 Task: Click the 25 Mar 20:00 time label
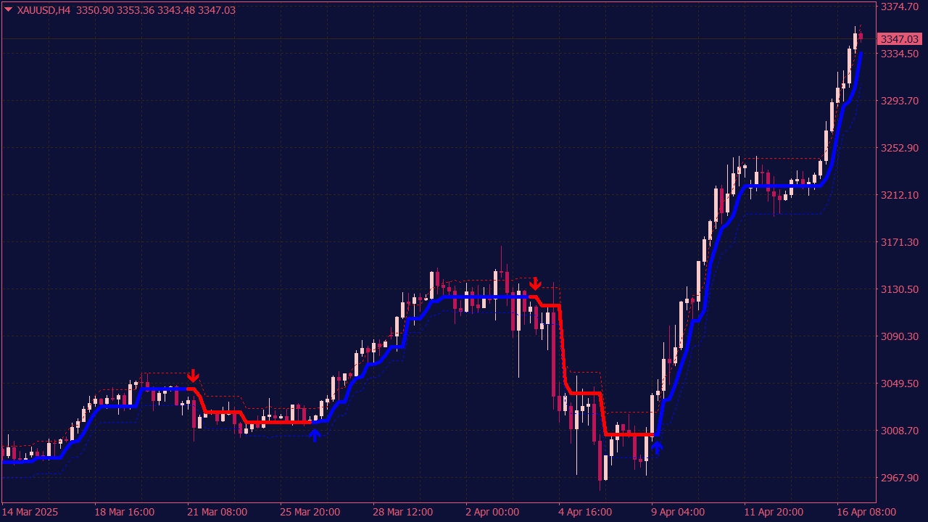[x=310, y=512]
